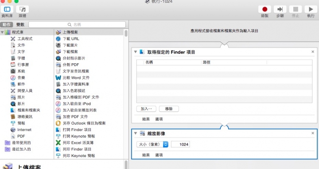Image resolution: width=319 pixels, height=169 pixels.
Task: Select the 照片 photos category
Action: [21, 97]
